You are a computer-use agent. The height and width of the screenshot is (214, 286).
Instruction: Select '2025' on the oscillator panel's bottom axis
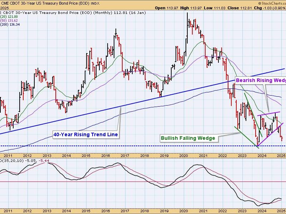pyautogui.click(x=281, y=211)
